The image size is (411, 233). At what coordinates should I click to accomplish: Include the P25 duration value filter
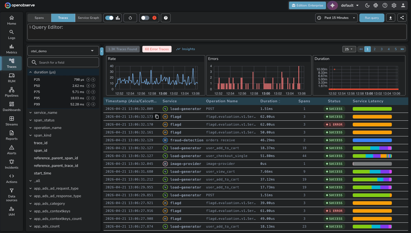88,80
